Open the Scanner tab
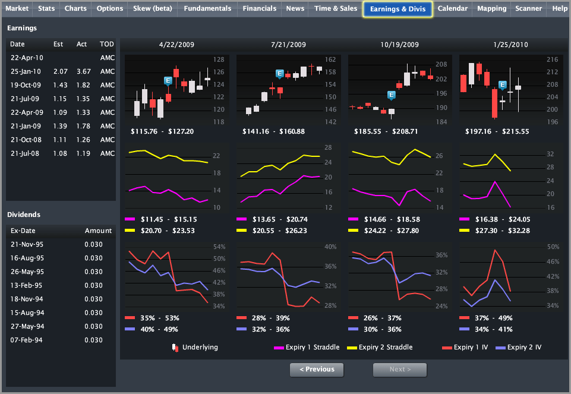This screenshot has width=571, height=394. [528, 8]
